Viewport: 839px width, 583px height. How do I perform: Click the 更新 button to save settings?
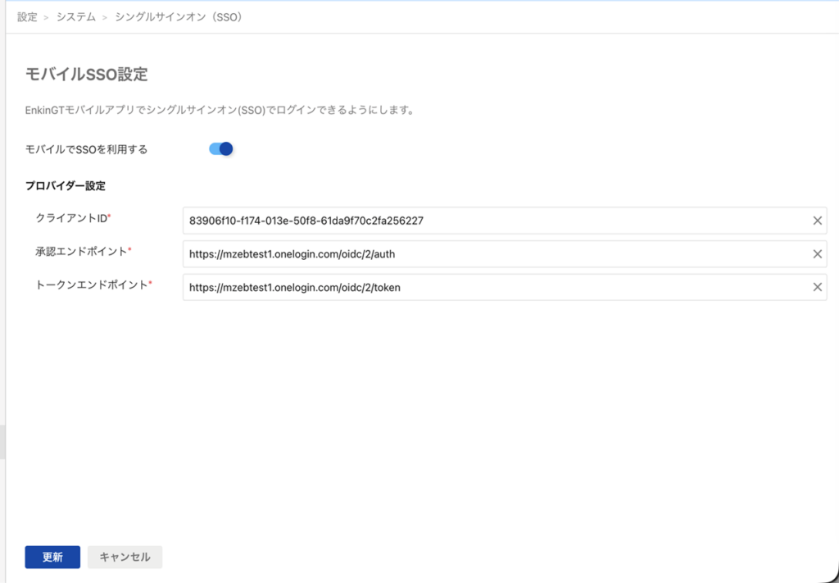(x=52, y=557)
